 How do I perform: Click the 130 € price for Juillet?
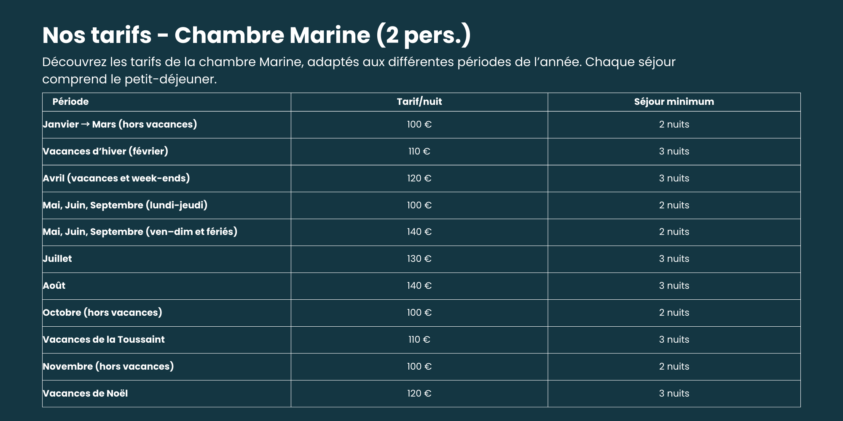(x=419, y=258)
